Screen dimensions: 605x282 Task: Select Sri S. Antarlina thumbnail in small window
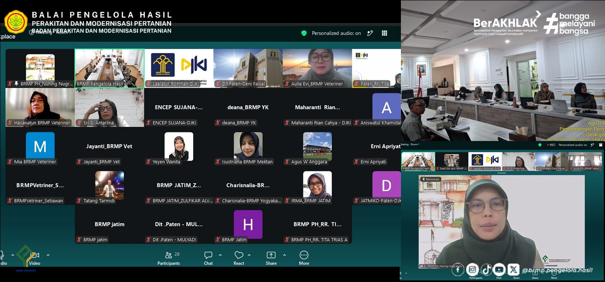click(518, 161)
